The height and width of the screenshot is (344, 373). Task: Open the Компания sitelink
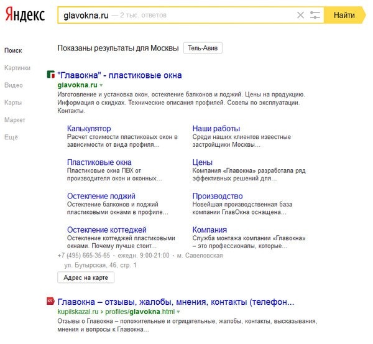click(x=210, y=230)
